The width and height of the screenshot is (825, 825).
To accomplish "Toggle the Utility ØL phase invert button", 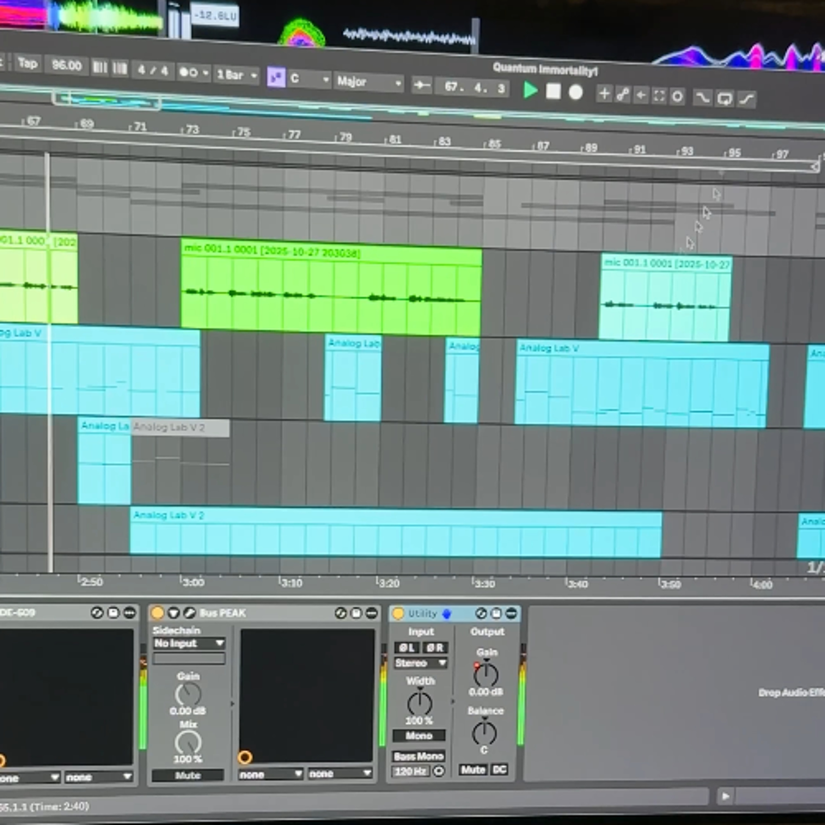I will pyautogui.click(x=406, y=648).
